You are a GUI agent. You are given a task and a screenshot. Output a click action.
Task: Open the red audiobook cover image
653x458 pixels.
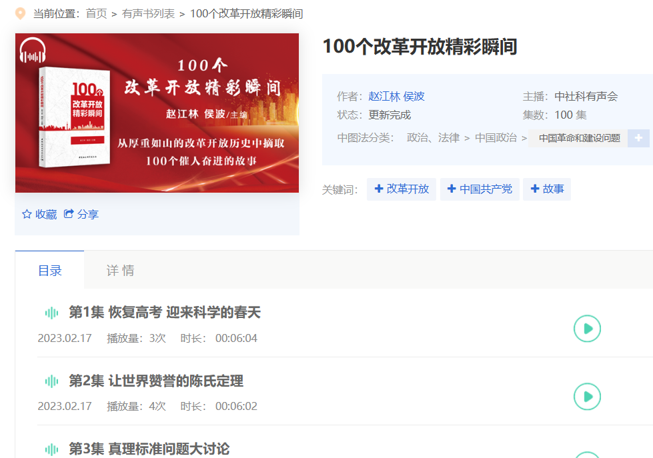[x=157, y=113]
